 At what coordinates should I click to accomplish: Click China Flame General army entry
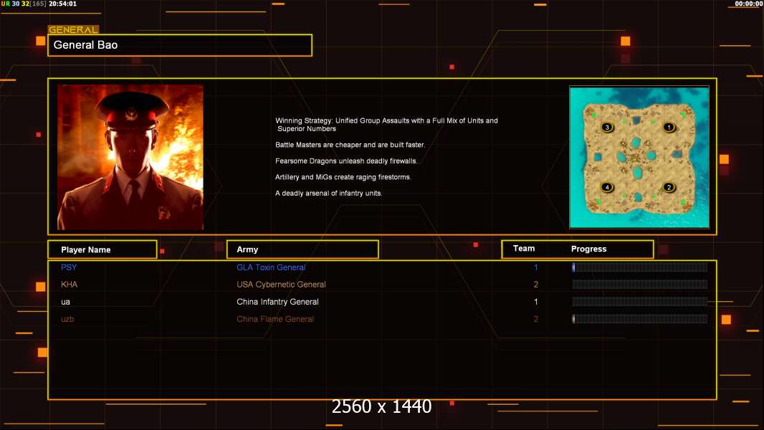click(x=275, y=319)
